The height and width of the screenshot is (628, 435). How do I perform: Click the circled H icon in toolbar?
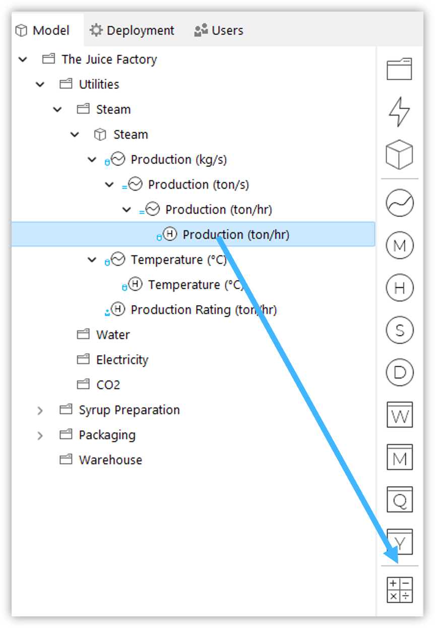pos(399,288)
